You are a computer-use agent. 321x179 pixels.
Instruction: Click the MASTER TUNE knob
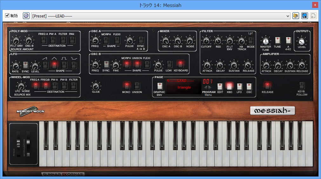(265, 41)
